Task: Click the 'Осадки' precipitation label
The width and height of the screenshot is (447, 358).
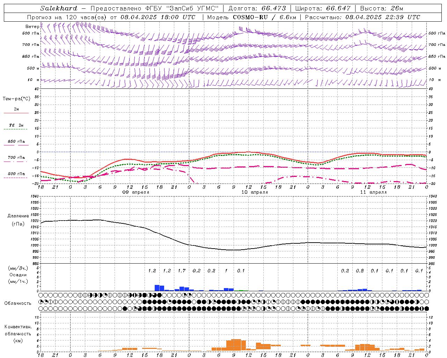Action: point(18,275)
